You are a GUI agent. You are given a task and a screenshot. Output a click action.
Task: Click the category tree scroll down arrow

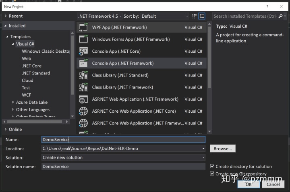(72, 116)
